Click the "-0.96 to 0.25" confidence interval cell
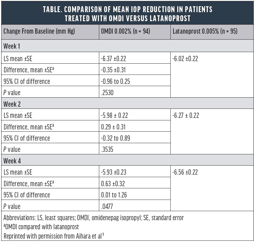This screenshot has height=242, width=254. click(x=116, y=81)
